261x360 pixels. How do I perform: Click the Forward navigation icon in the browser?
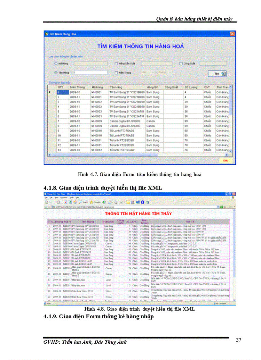[59, 202]
